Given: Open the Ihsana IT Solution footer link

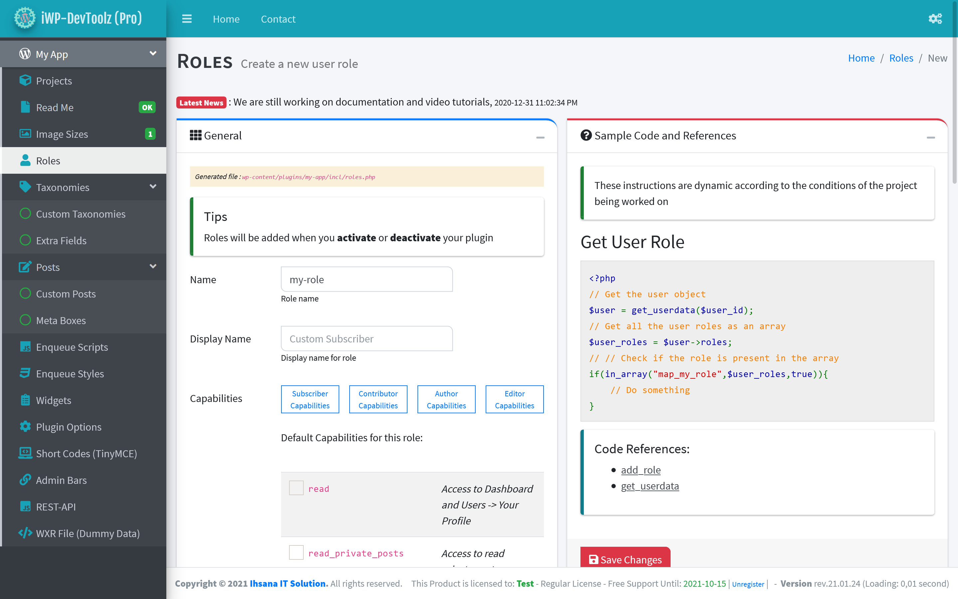Looking at the screenshot, I should pyautogui.click(x=289, y=583).
